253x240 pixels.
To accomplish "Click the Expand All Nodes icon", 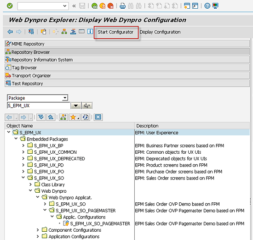I will coord(41,117).
